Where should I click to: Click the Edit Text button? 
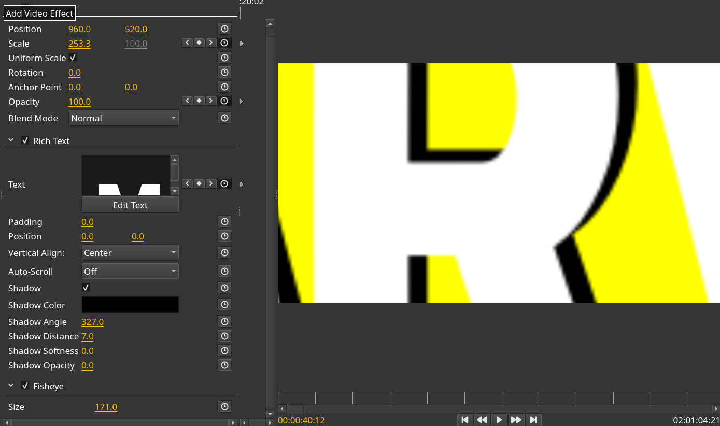130,205
